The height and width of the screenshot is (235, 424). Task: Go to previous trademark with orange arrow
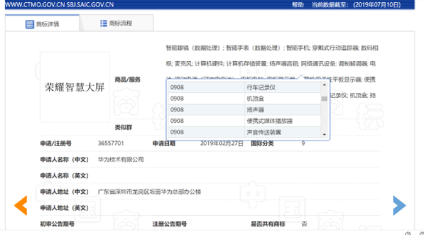(x=21, y=206)
